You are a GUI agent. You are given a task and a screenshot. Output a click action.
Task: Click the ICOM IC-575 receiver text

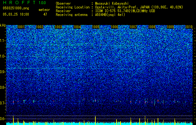[125, 11]
